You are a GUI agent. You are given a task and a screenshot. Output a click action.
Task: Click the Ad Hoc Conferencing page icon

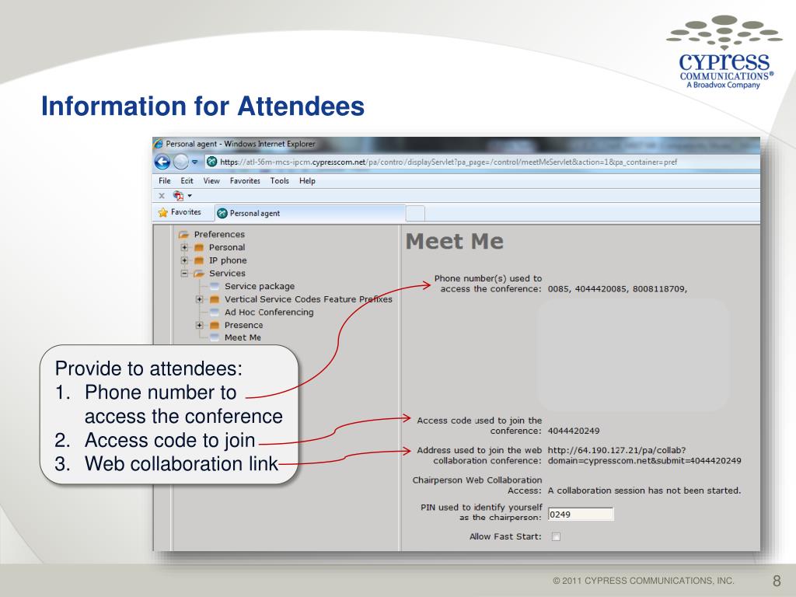coord(215,312)
